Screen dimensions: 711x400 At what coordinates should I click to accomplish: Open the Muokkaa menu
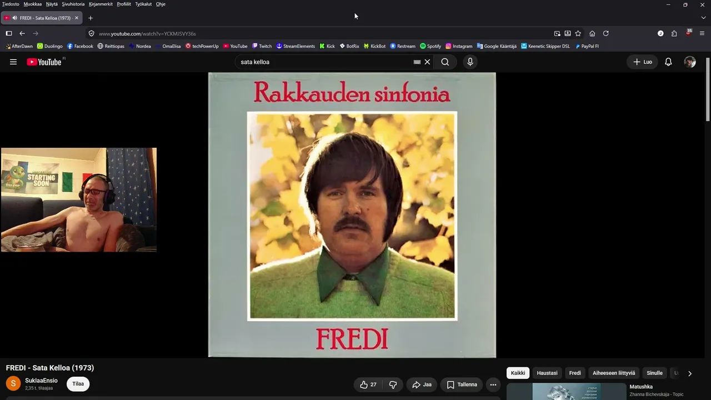[33, 4]
